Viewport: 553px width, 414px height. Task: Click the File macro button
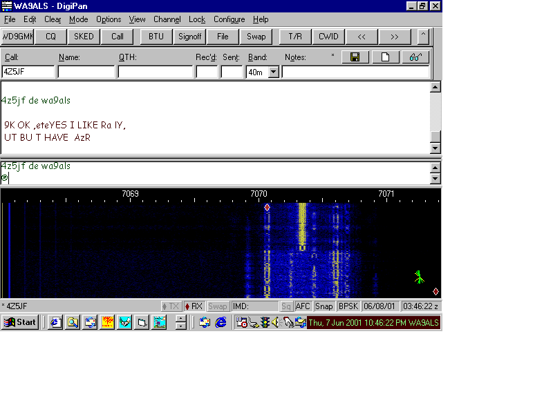[223, 37]
